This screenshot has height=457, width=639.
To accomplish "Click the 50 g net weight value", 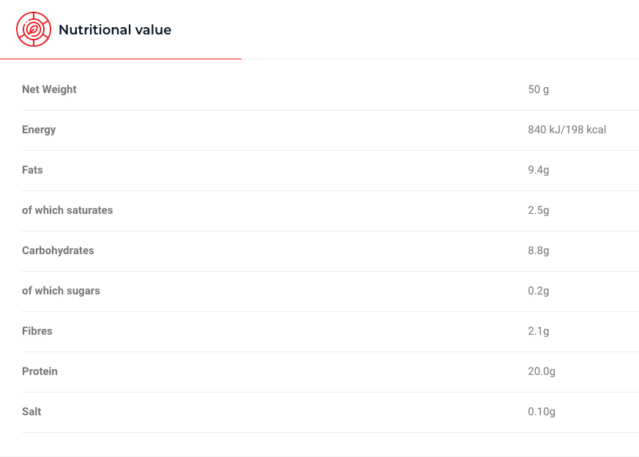I will click(x=538, y=89).
